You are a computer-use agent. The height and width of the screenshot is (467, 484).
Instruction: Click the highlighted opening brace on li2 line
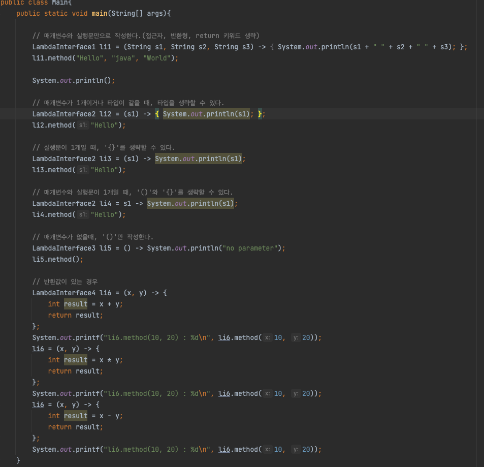tap(157, 114)
